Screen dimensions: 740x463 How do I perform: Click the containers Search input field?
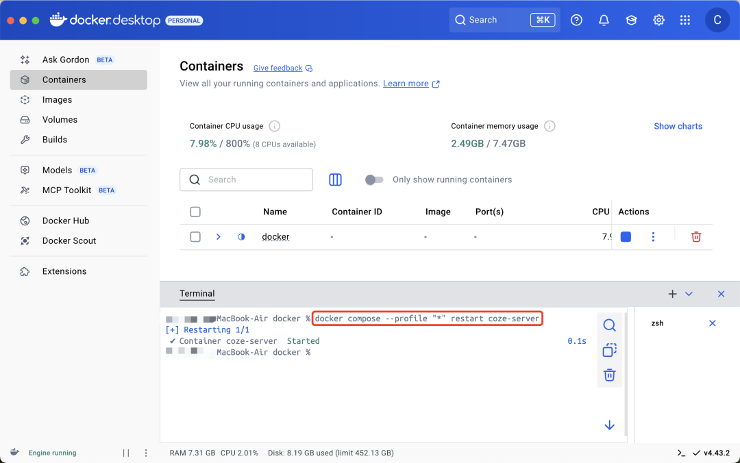[x=254, y=179]
